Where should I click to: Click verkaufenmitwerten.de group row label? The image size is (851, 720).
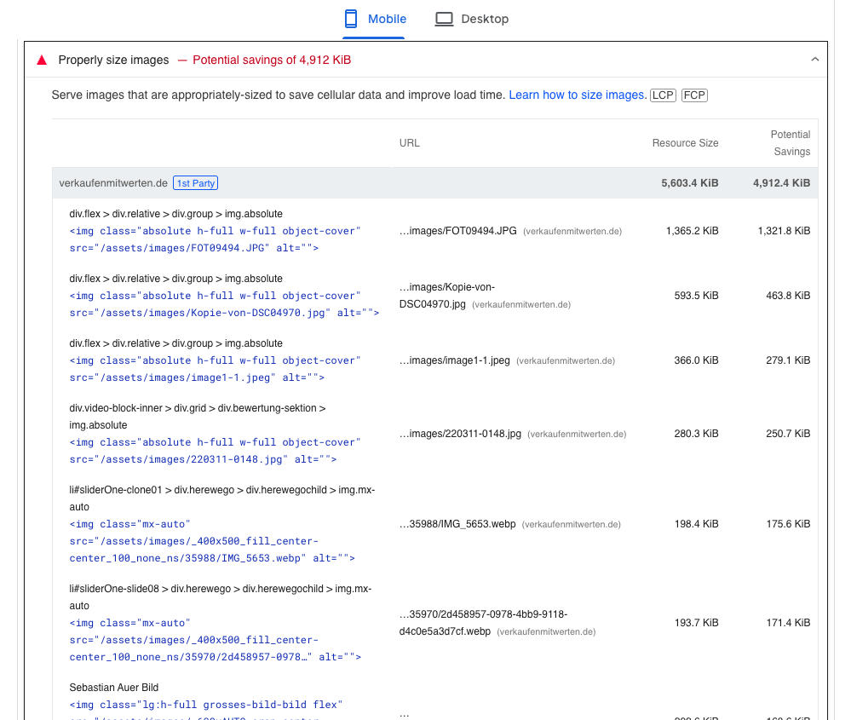[113, 183]
